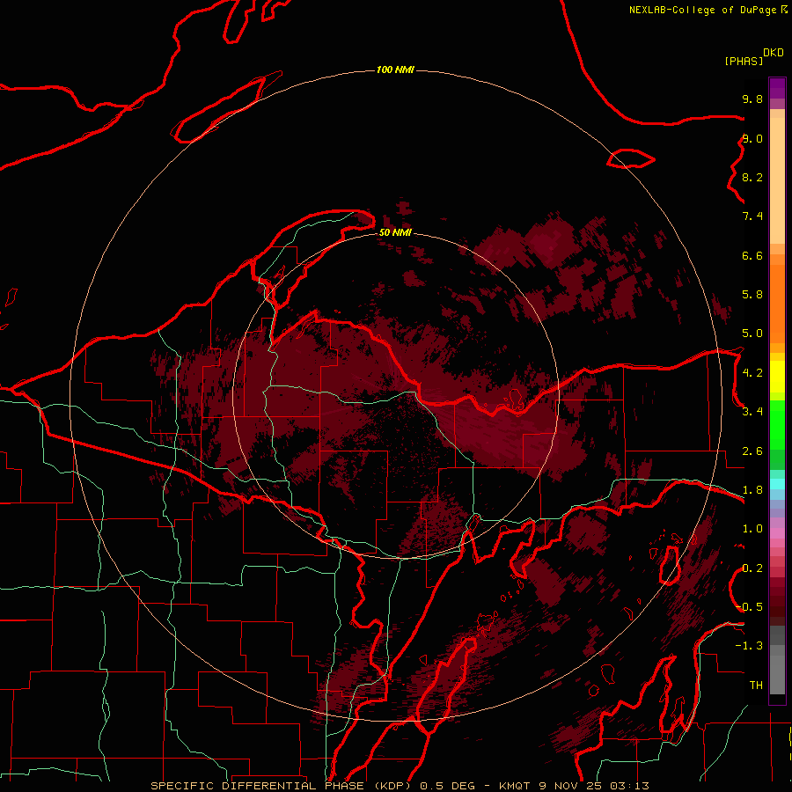Pick the bright yellow band on color bar
Screen dimensions: 792x792
[777, 377]
